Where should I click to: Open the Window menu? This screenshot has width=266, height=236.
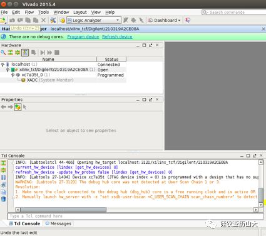coord(61,13)
